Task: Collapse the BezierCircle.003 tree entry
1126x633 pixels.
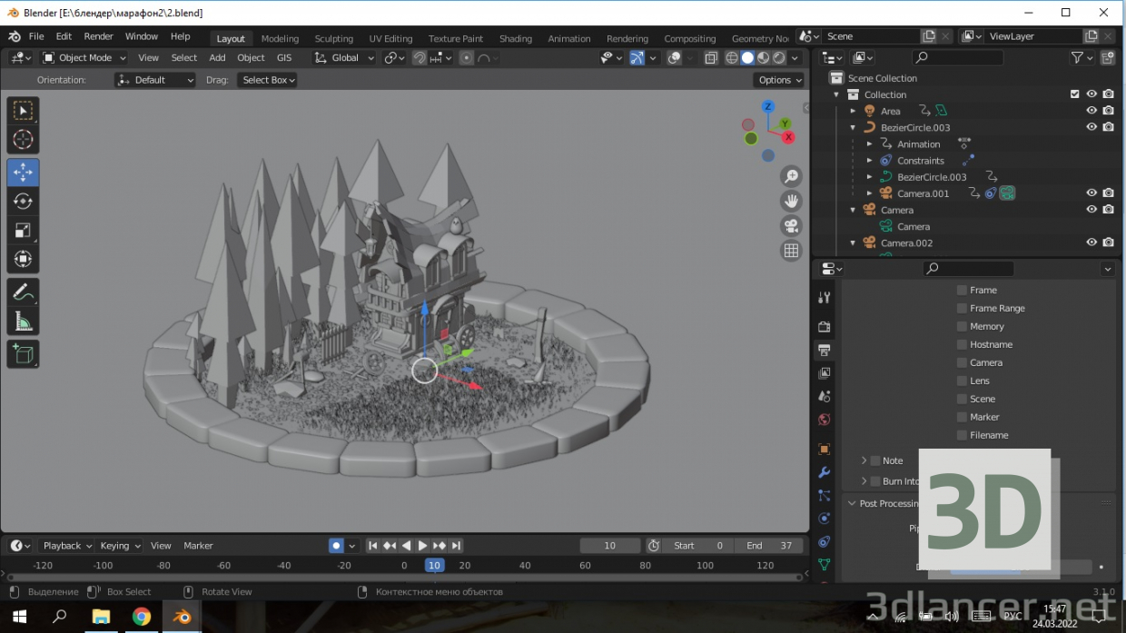Action: pos(852,127)
